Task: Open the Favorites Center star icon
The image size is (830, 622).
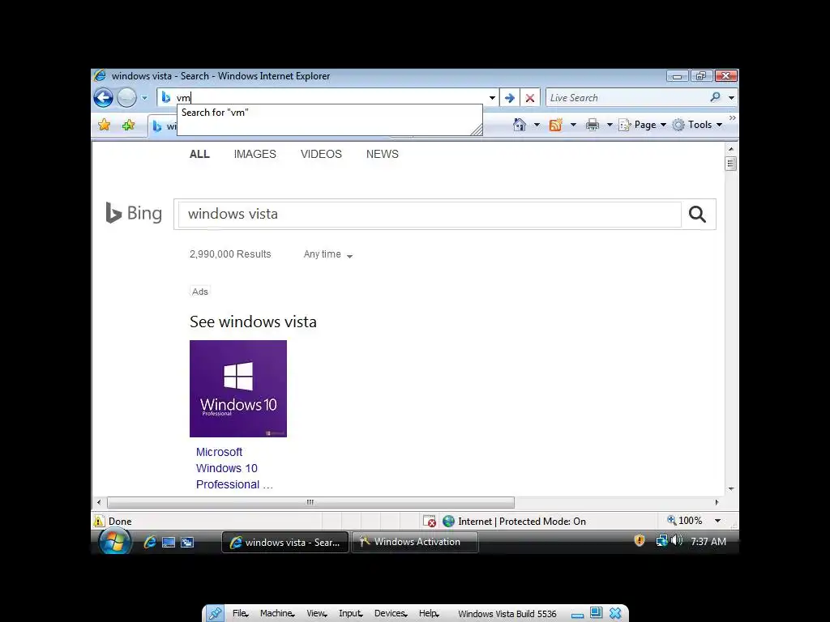Action: tap(105, 125)
